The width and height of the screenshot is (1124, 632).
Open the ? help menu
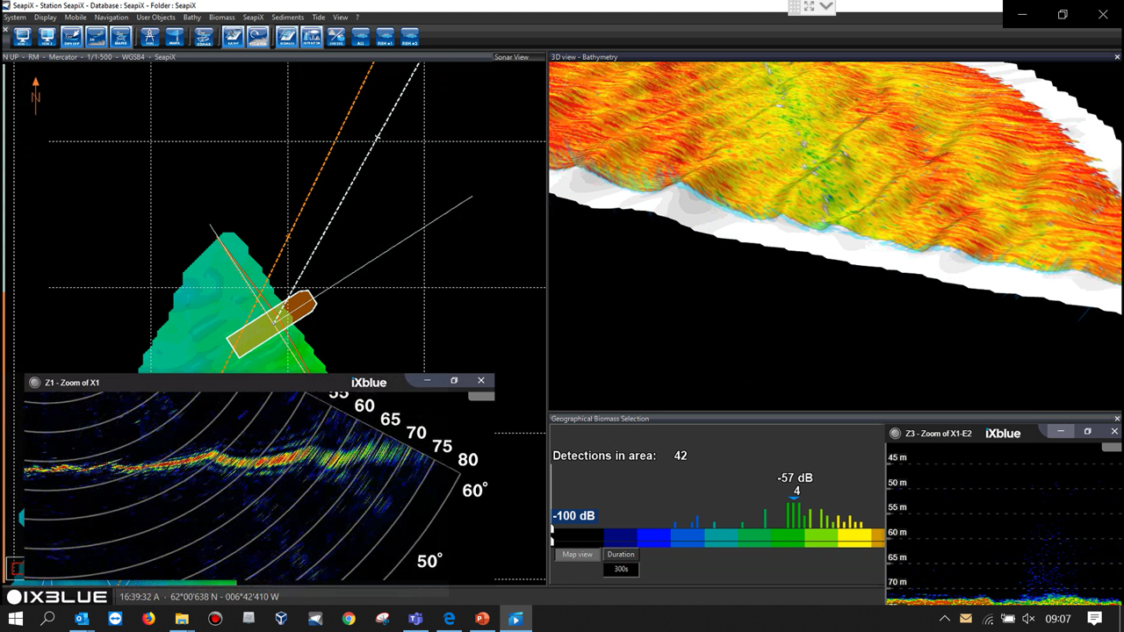(357, 18)
